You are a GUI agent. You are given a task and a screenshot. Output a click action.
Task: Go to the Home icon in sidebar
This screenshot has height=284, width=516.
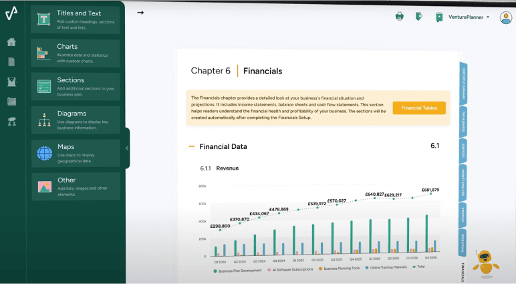point(11,42)
